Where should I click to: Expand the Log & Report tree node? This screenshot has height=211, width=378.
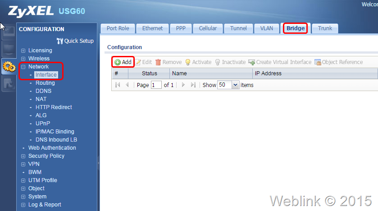click(x=23, y=205)
